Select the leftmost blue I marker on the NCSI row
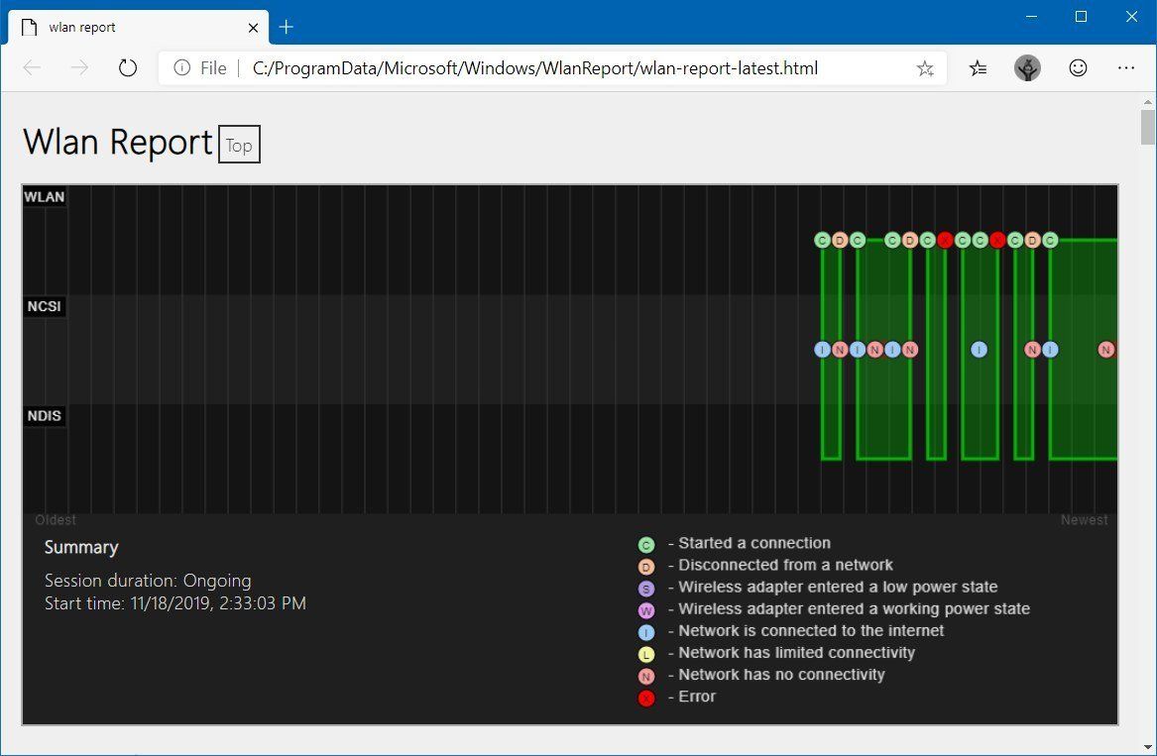 821,349
